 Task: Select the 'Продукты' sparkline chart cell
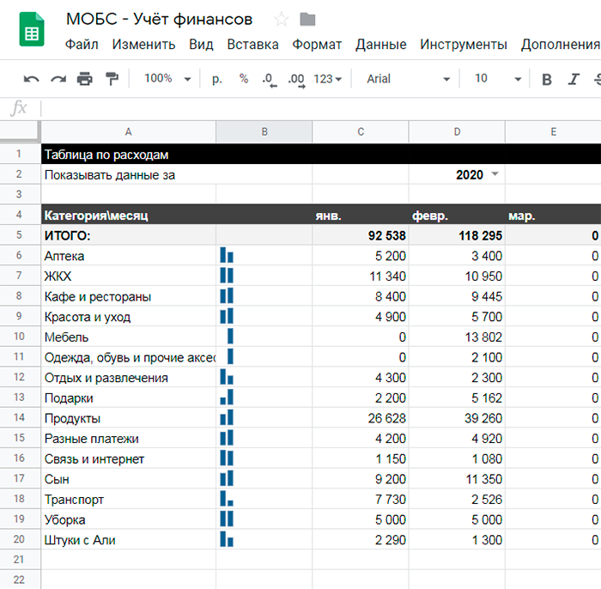coord(264,417)
